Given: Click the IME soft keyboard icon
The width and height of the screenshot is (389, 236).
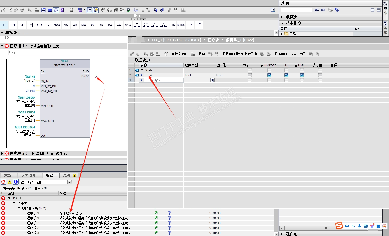Looking at the screenshot, I should click(x=366, y=226).
